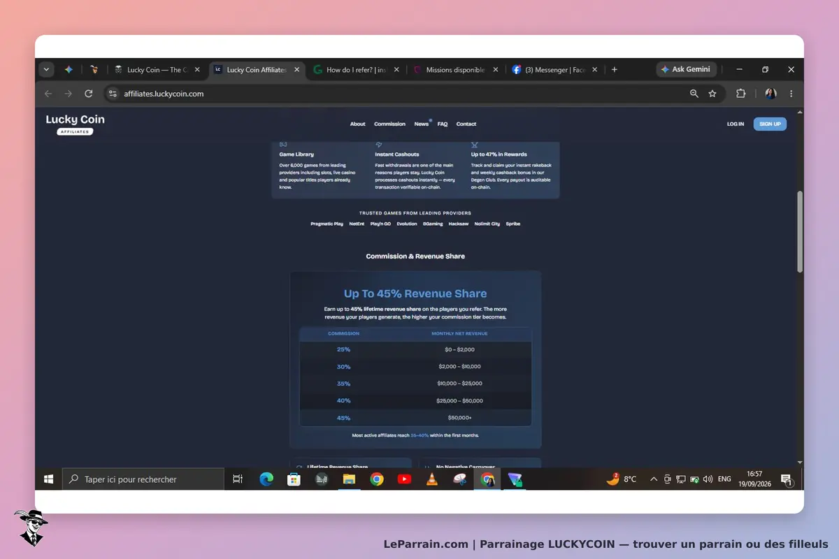This screenshot has height=559, width=839.
Task: Launch Microsoft Edge from taskbar
Action: coord(266,479)
